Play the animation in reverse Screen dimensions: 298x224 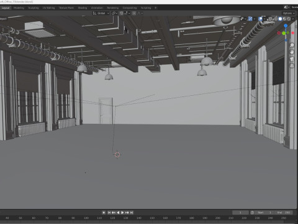[x=118, y=213]
